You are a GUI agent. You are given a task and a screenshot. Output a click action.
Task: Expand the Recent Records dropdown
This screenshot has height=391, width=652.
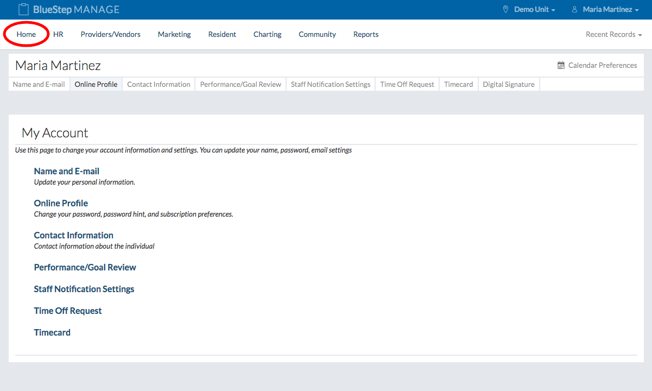(613, 34)
